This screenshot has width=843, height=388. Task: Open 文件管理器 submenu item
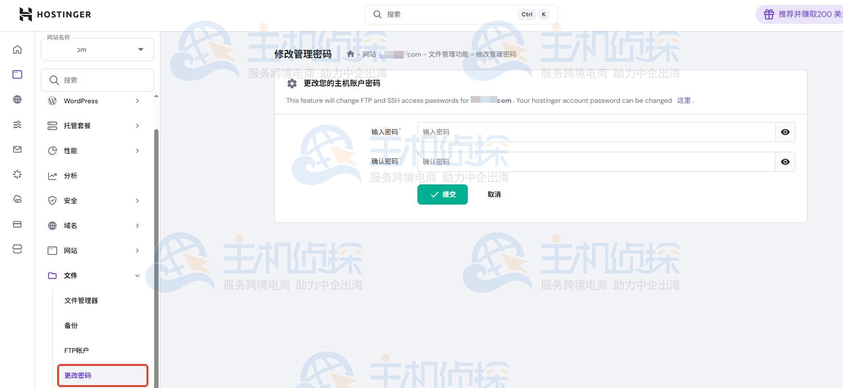81,301
